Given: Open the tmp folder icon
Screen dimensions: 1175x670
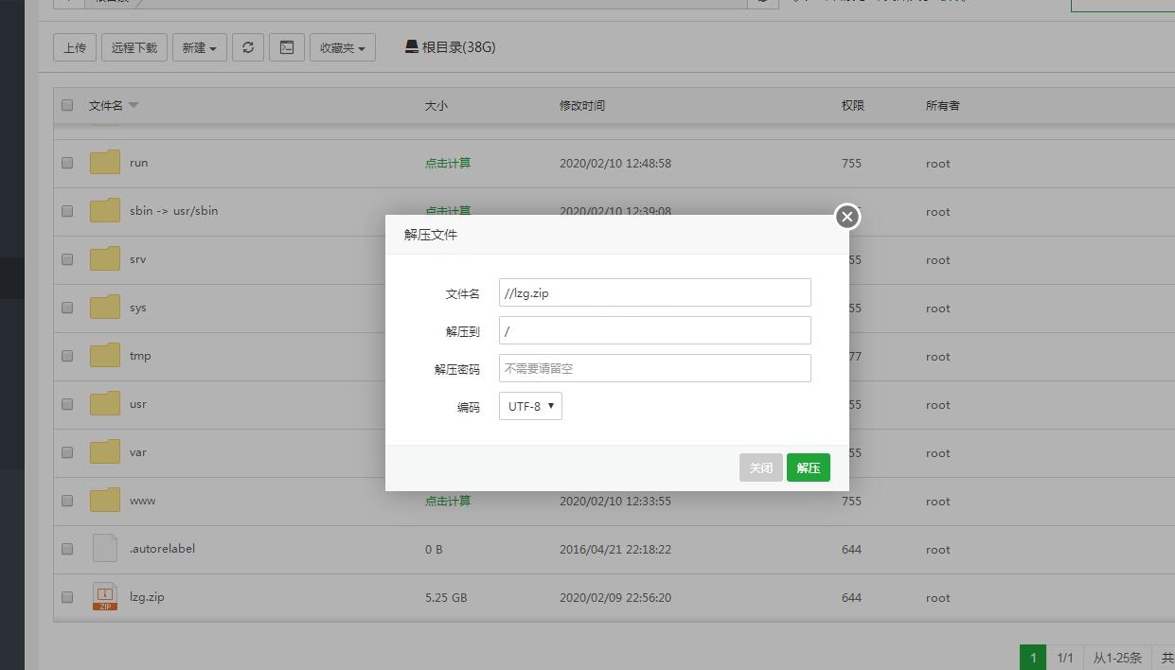Looking at the screenshot, I should click(105, 356).
